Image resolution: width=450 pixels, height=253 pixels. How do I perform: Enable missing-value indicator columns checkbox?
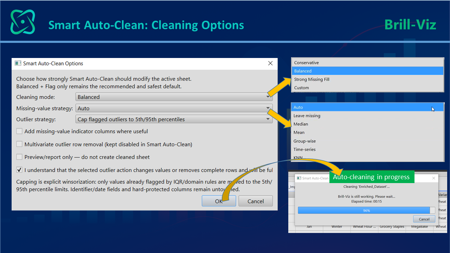pos(19,131)
